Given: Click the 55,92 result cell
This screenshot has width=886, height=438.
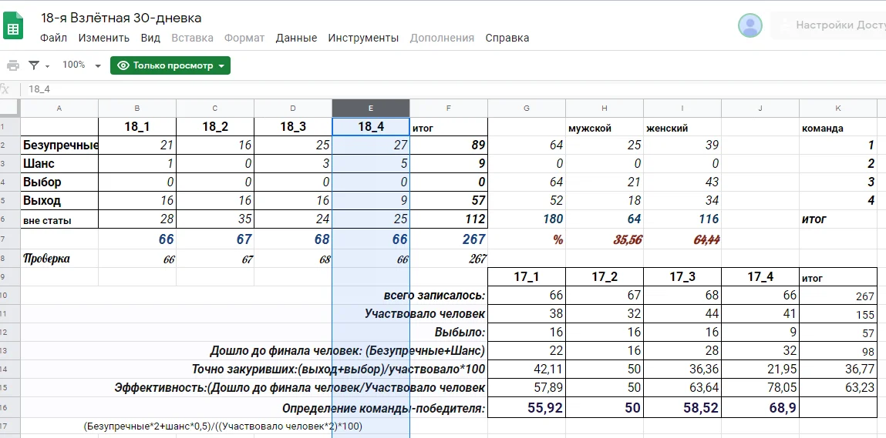Looking at the screenshot, I should click(527, 407).
